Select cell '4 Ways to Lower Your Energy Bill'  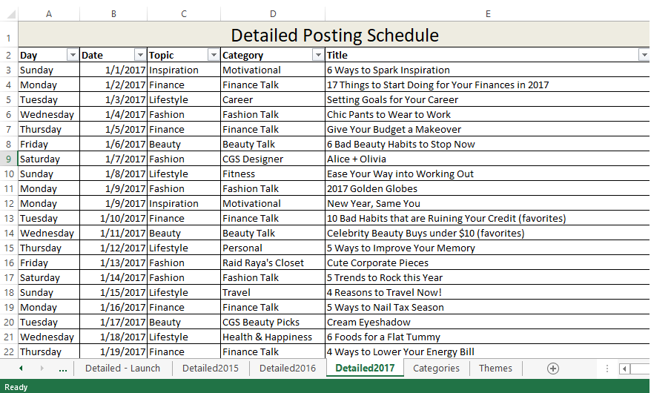coord(487,352)
